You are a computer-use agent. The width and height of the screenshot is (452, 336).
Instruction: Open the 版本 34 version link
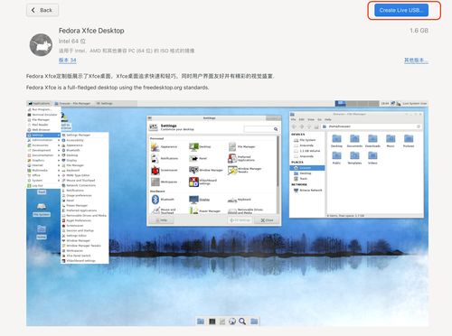[x=67, y=61]
